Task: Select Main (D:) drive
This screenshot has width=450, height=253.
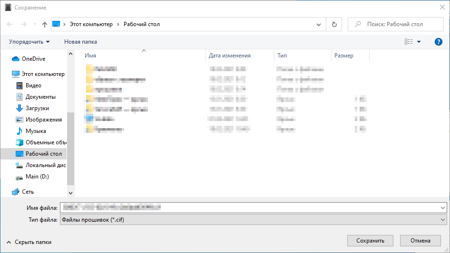Action: pyautogui.click(x=37, y=177)
